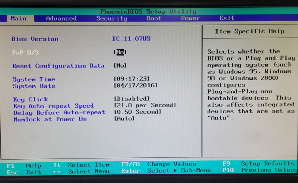Click the Item Specific Help heading

pos(250,31)
